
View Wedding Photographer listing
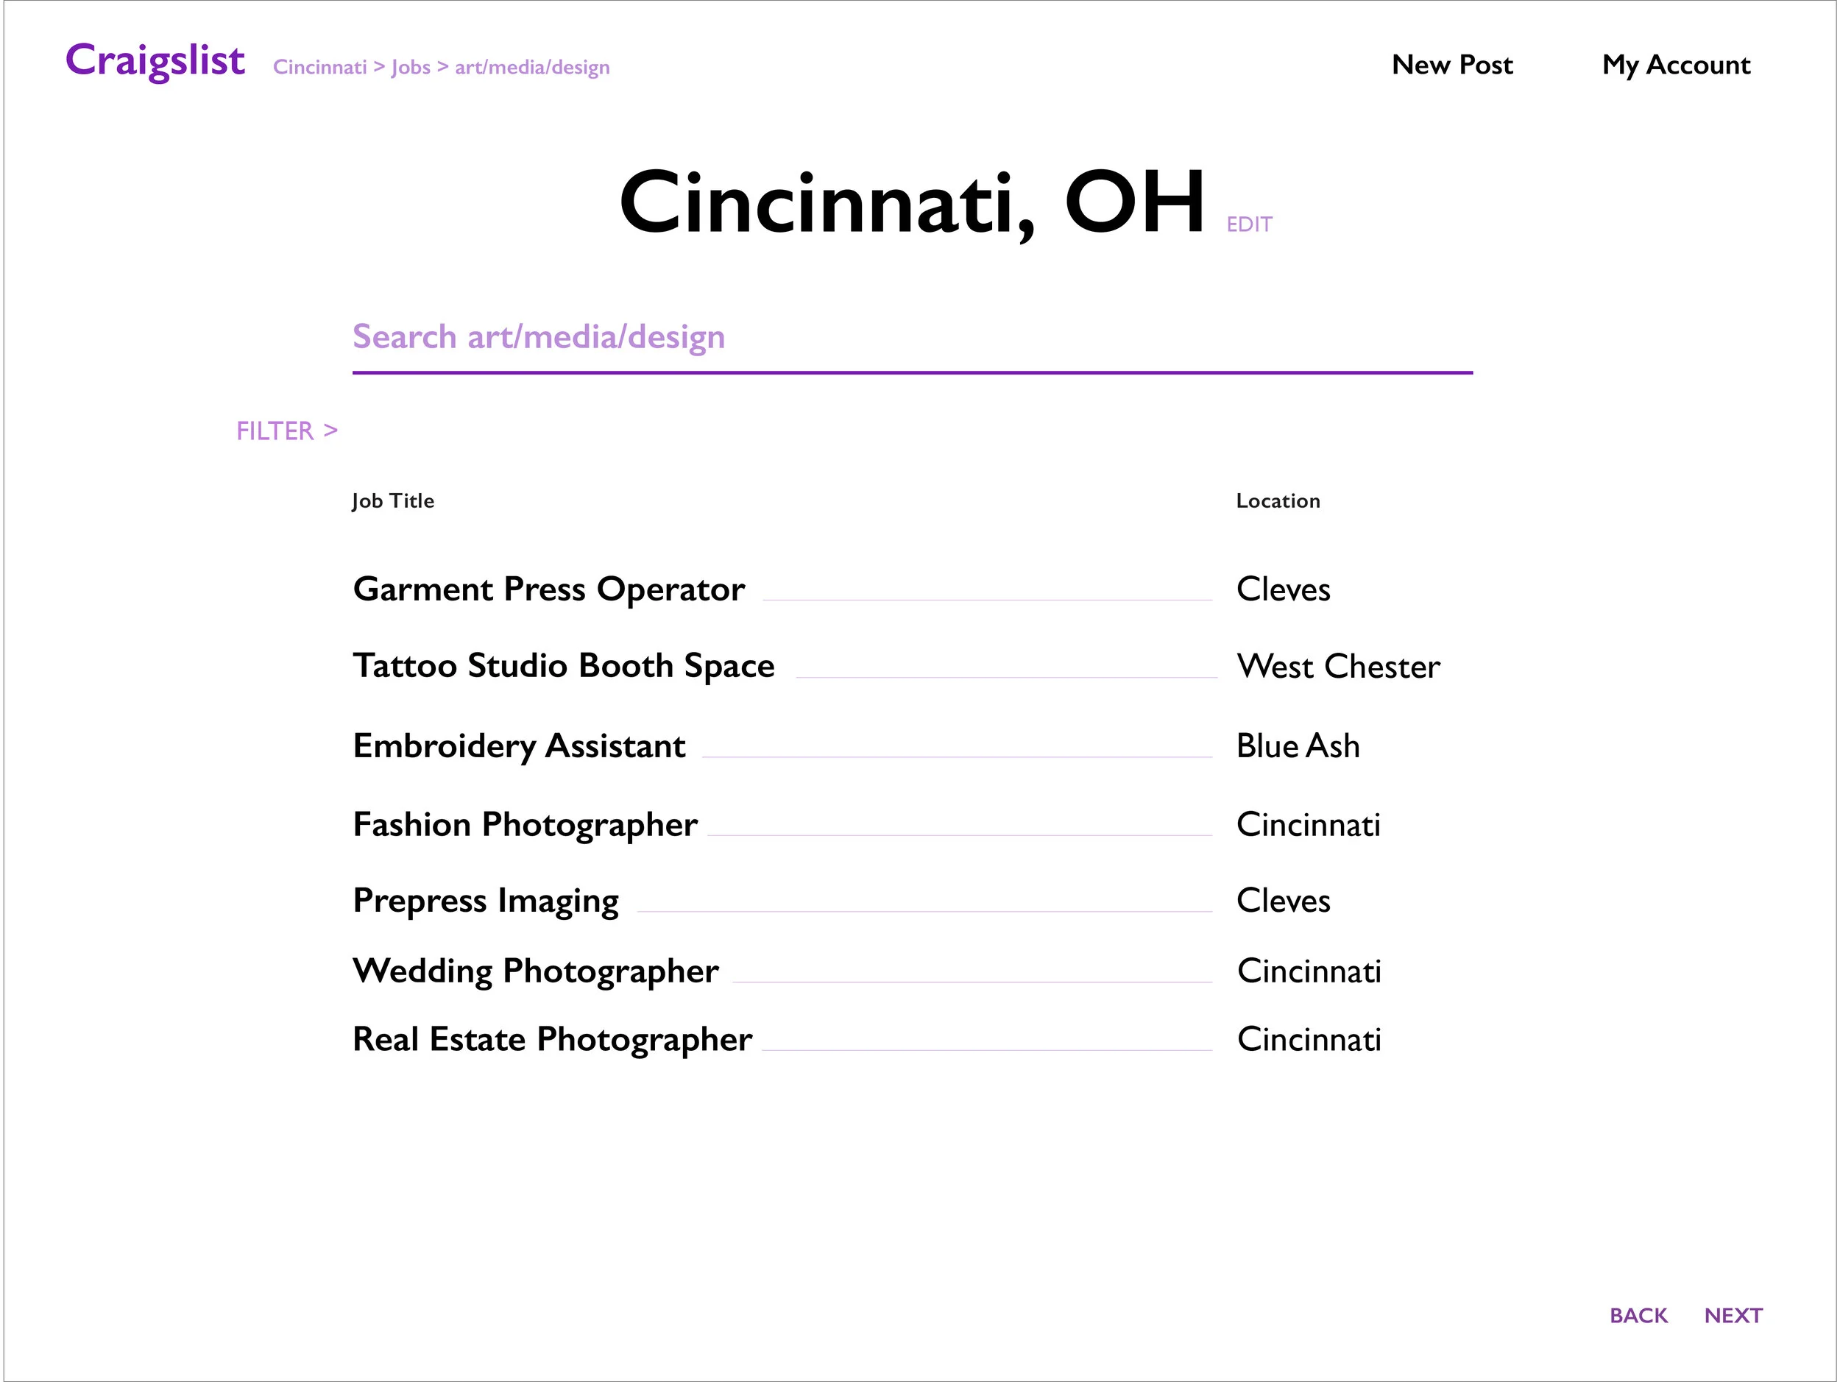tap(536, 971)
